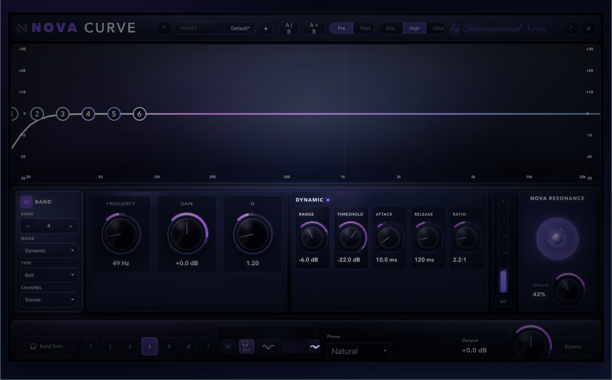Screen dimensions: 612x380
Task: Click the Nova Resonance orb
Action: pyautogui.click(x=557, y=239)
